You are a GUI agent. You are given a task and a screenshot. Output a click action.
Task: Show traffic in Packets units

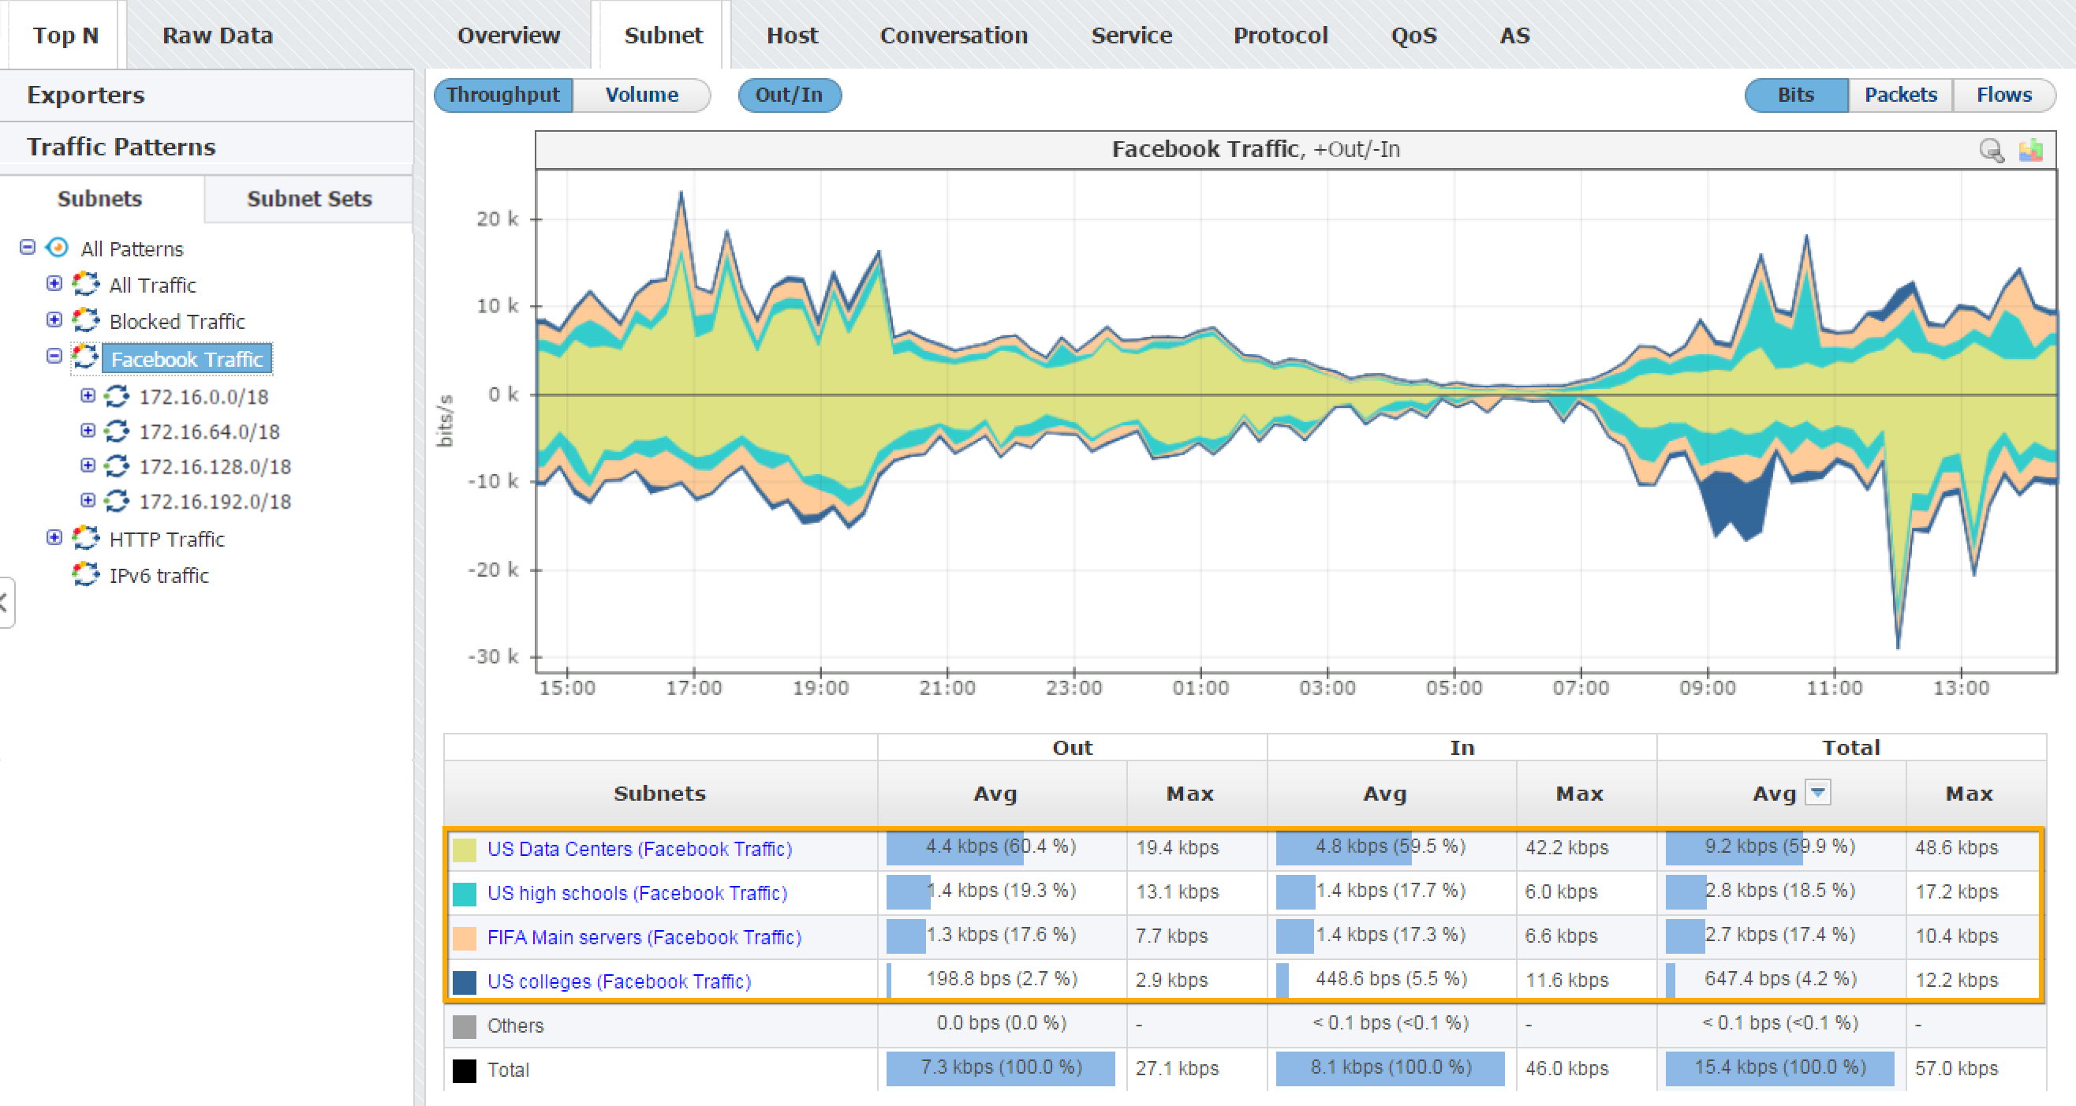[1899, 95]
